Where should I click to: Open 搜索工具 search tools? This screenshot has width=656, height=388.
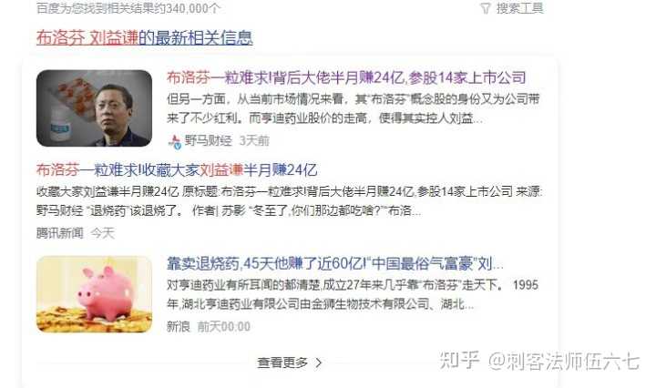(519, 8)
